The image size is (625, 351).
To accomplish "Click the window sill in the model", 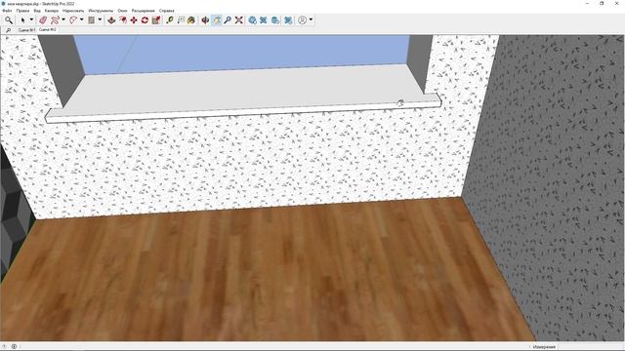I will (x=244, y=94).
